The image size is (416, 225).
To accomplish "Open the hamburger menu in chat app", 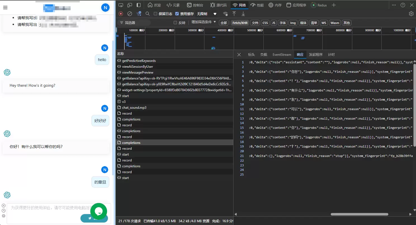I will (5, 8).
